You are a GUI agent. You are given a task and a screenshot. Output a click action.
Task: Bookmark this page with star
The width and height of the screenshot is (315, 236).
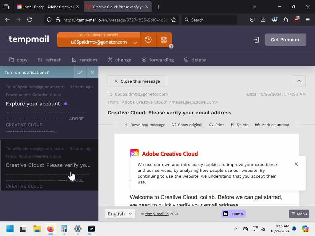pyautogui.click(x=174, y=20)
